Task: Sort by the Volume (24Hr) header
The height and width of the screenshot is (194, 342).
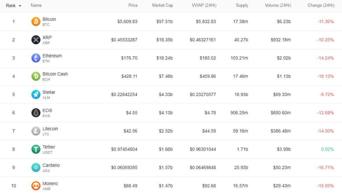Action: (278, 5)
